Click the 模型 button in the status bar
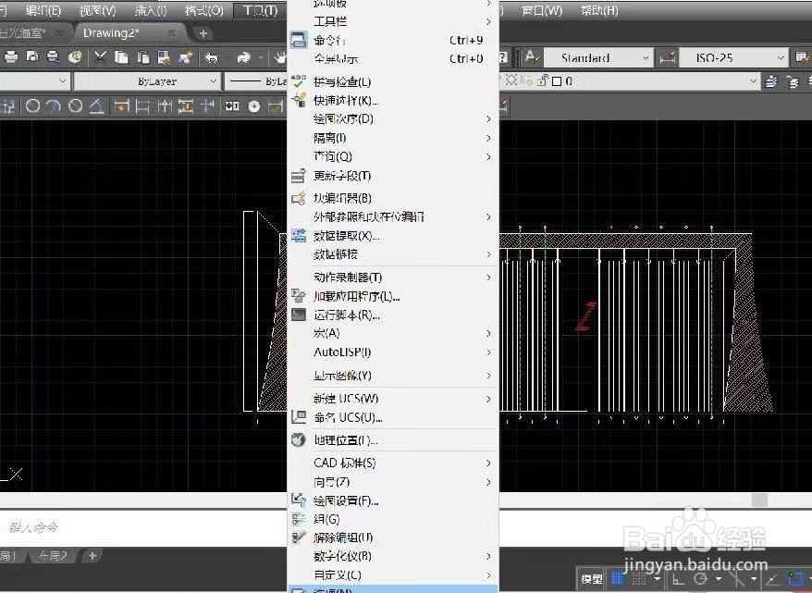This screenshot has height=593, width=812. [590, 579]
